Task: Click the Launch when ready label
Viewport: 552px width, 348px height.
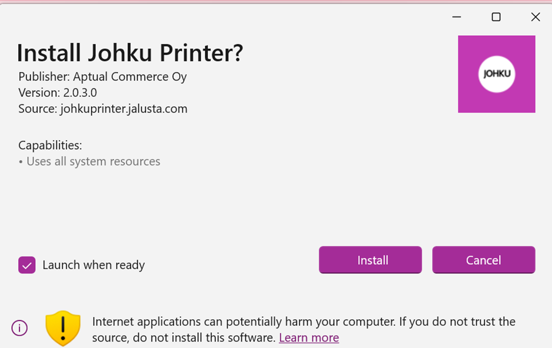Action: (x=93, y=265)
